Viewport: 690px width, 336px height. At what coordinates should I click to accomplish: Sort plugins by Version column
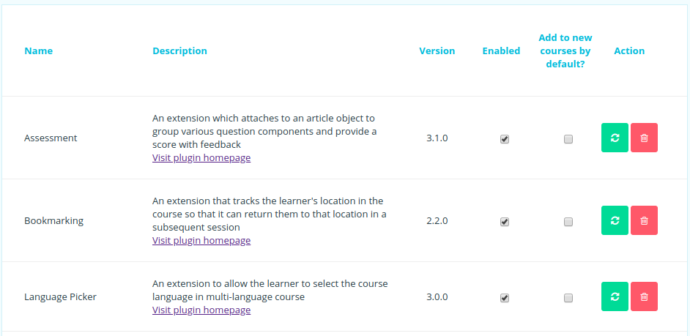pyautogui.click(x=437, y=51)
